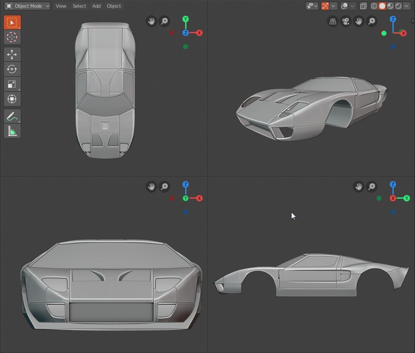Open the overlays dropdown arrow

pos(352,6)
